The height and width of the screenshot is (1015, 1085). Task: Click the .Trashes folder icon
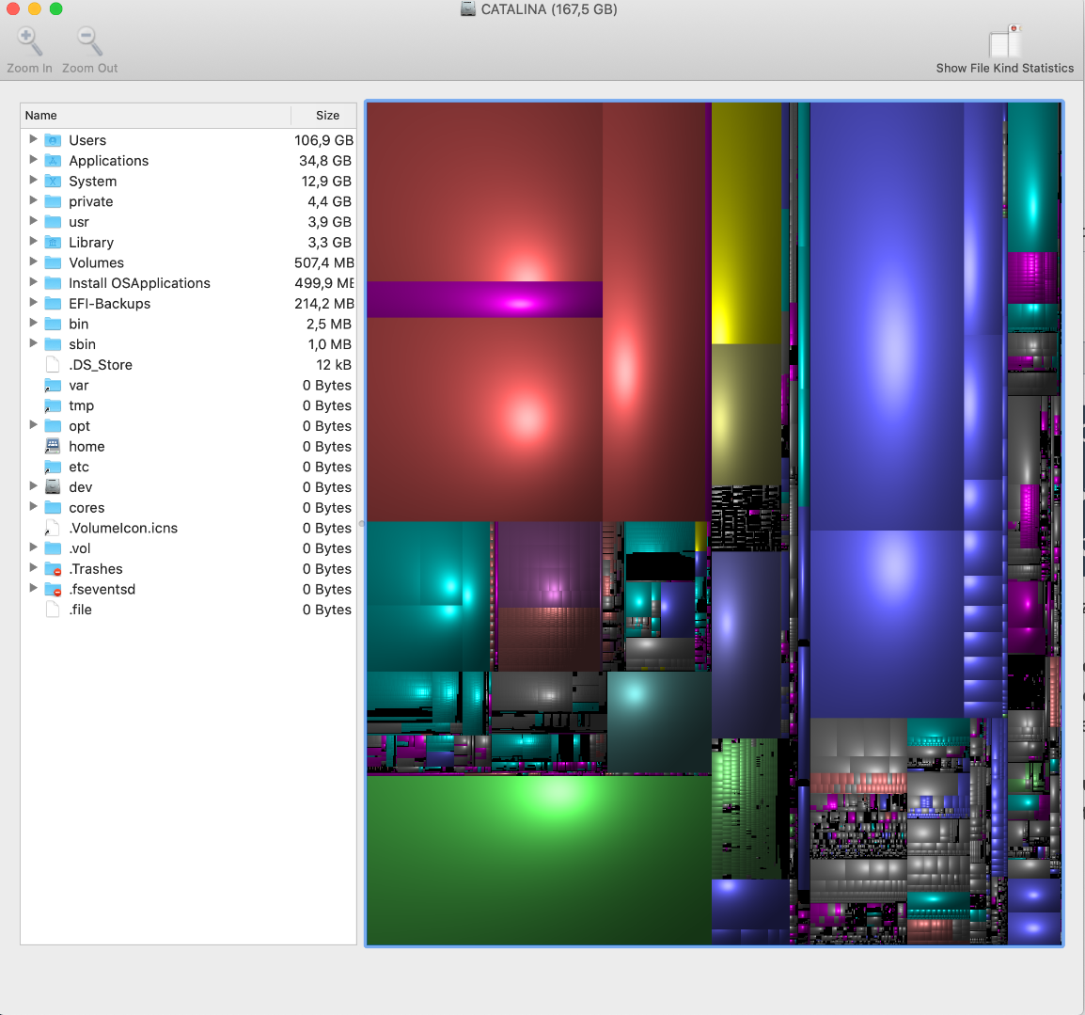[54, 569]
